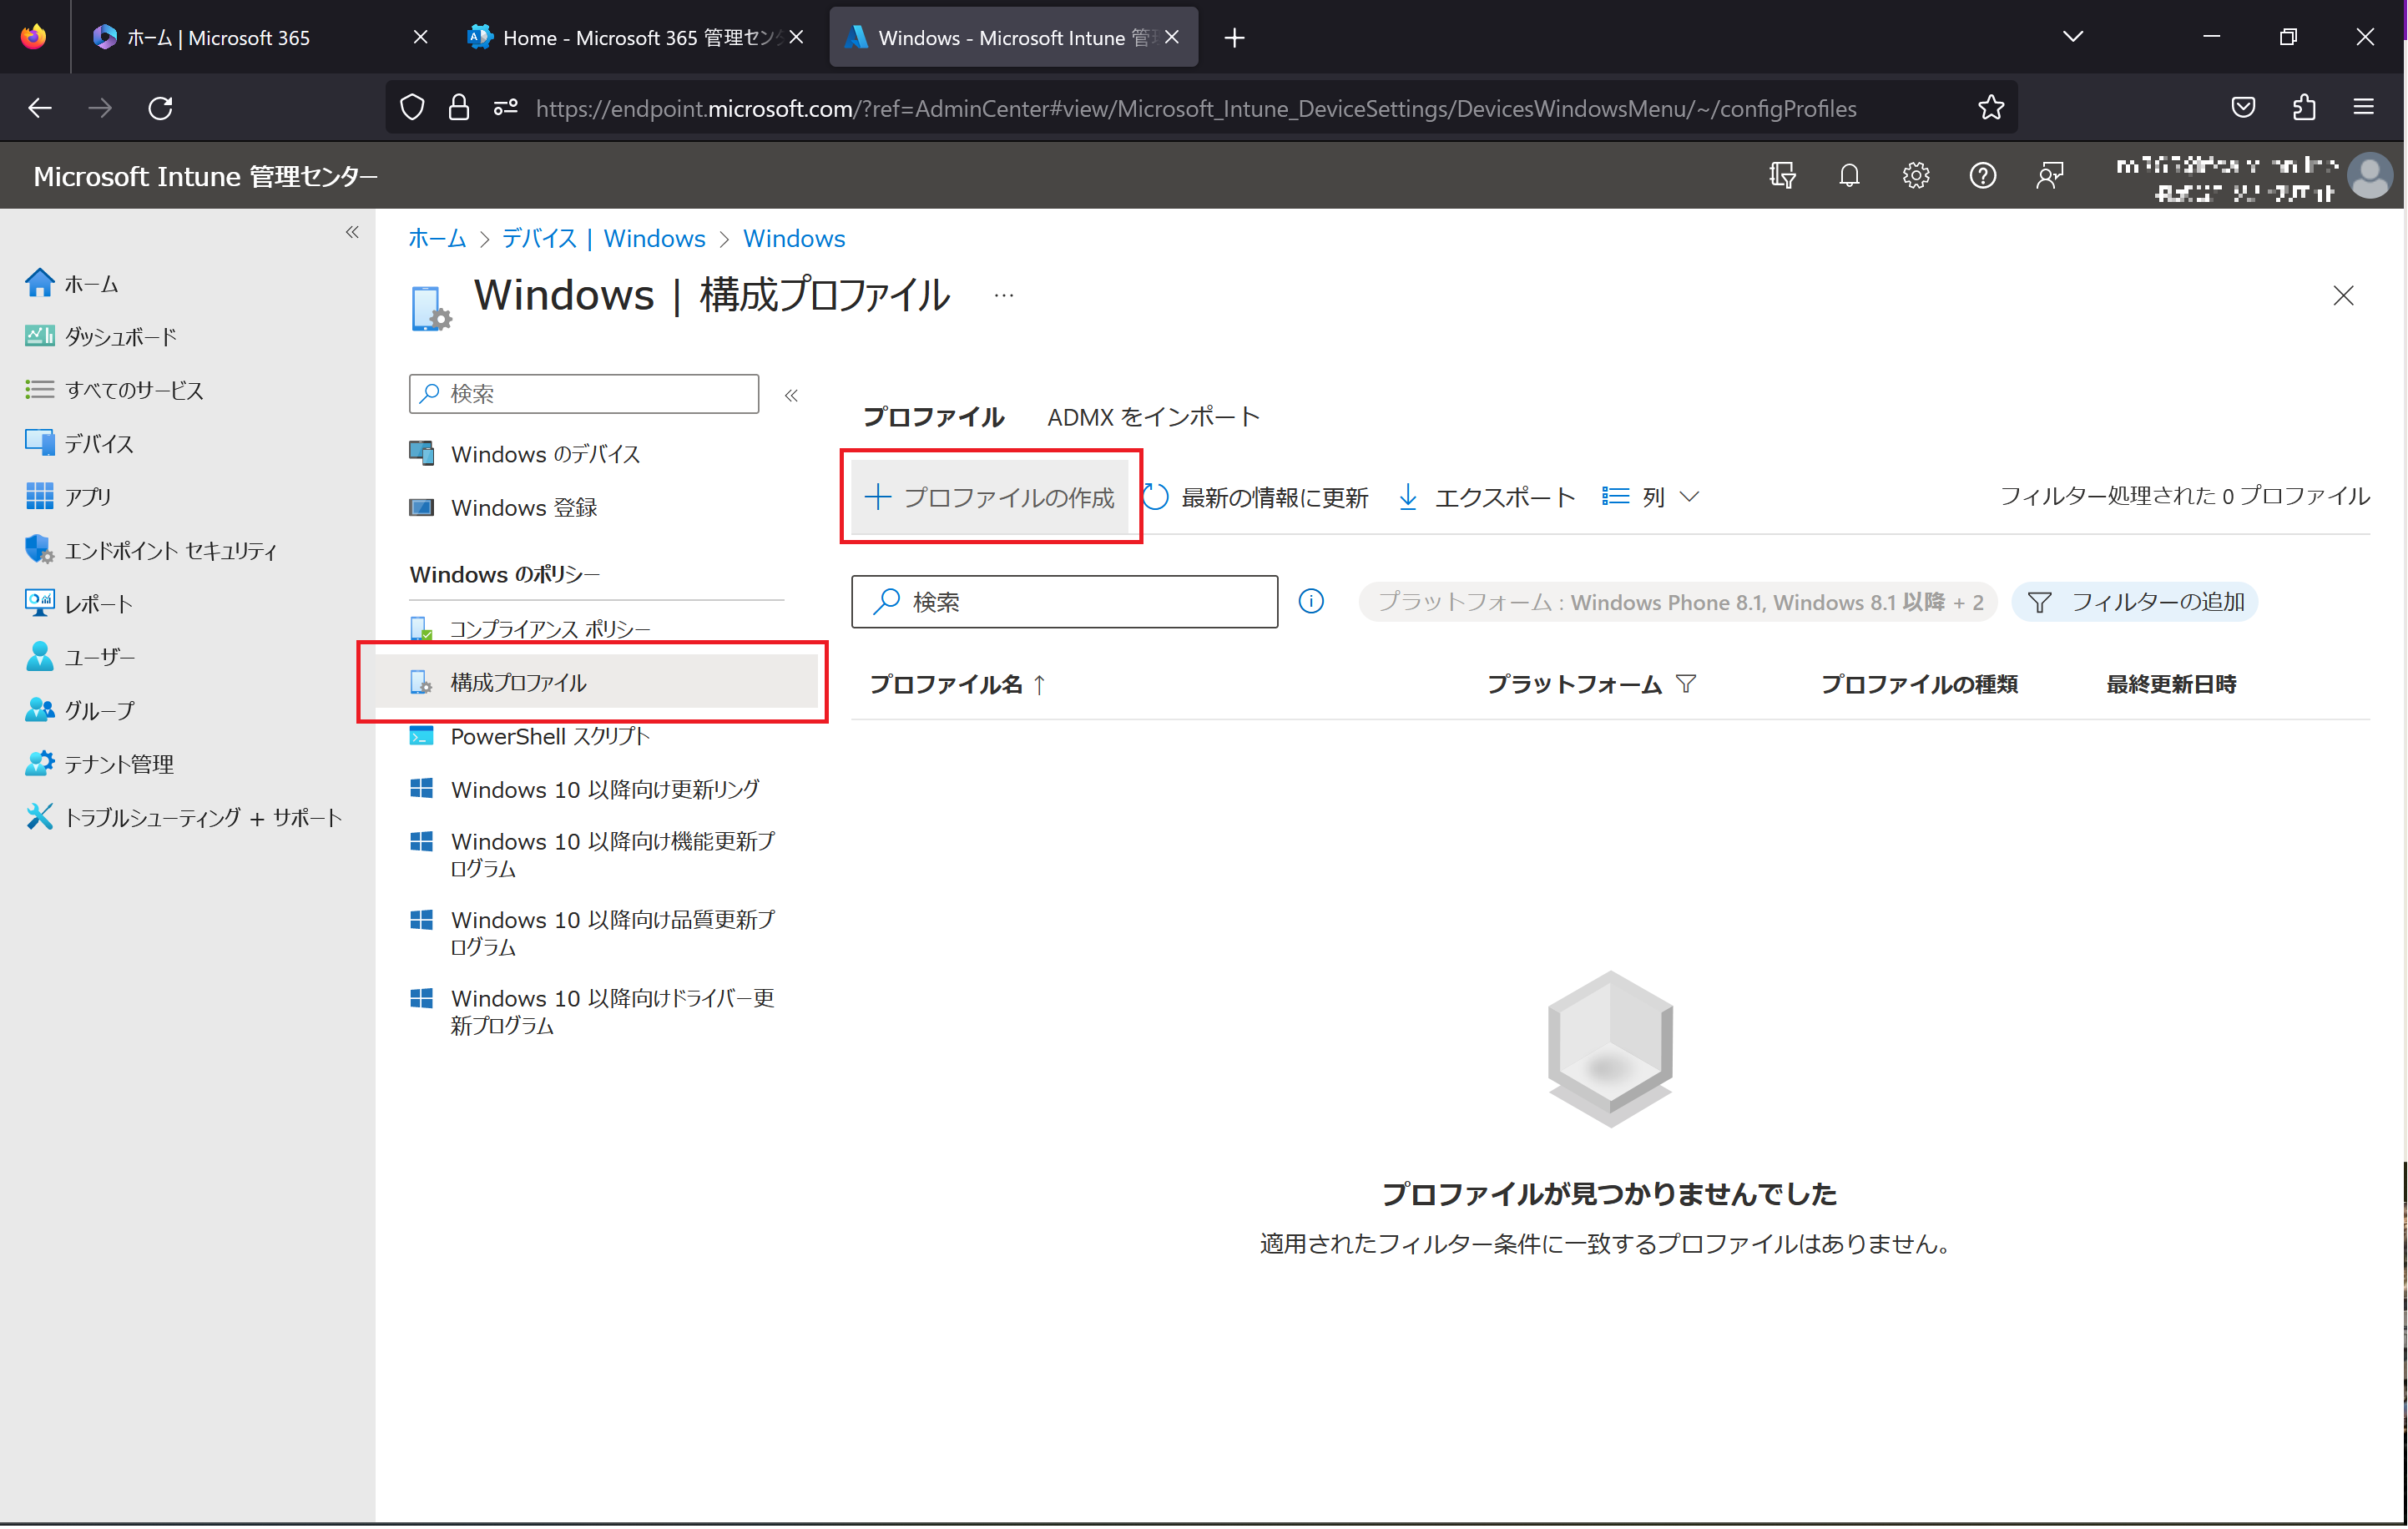Open デバイス | Windows breadcrumb link

604,238
